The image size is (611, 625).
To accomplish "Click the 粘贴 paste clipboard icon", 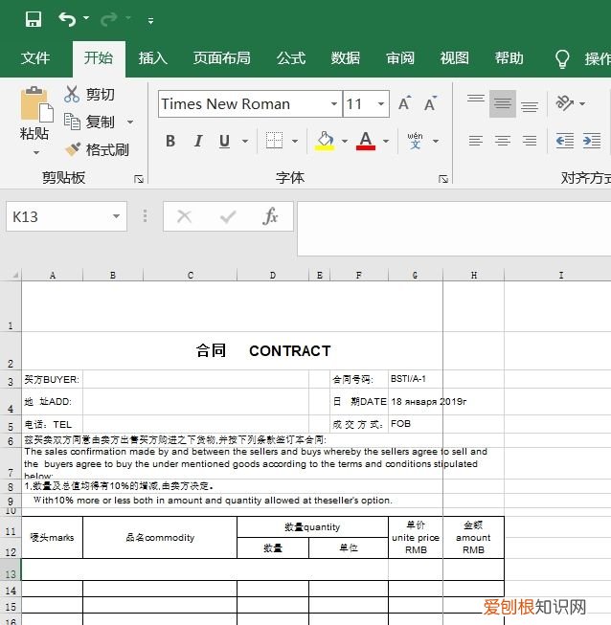I will pyautogui.click(x=35, y=104).
